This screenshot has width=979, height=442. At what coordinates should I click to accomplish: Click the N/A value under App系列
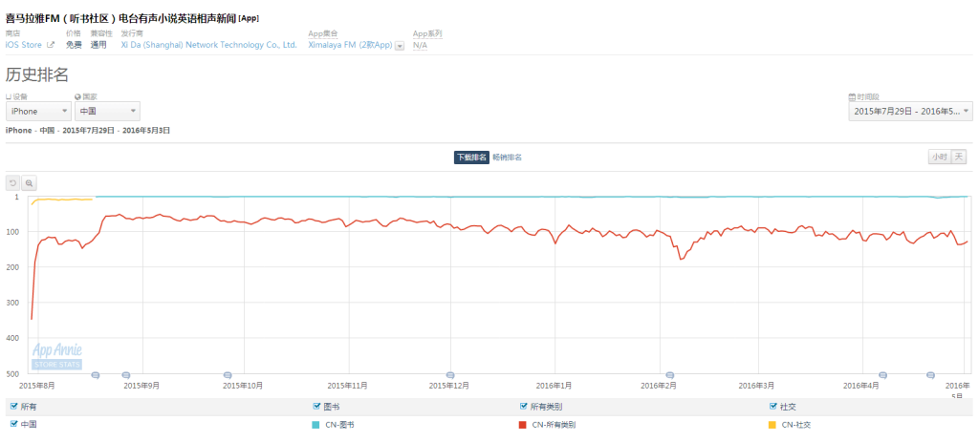click(421, 45)
